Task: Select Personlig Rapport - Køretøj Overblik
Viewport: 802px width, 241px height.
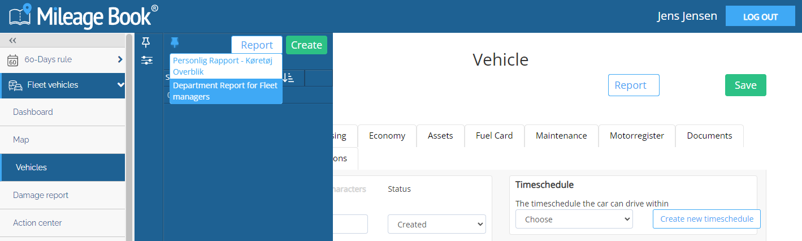Action: point(226,66)
